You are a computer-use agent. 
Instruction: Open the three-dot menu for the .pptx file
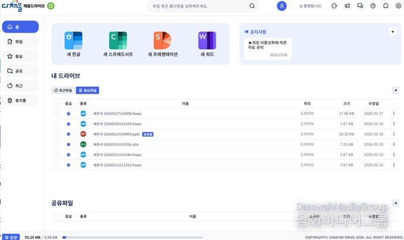coord(393,134)
